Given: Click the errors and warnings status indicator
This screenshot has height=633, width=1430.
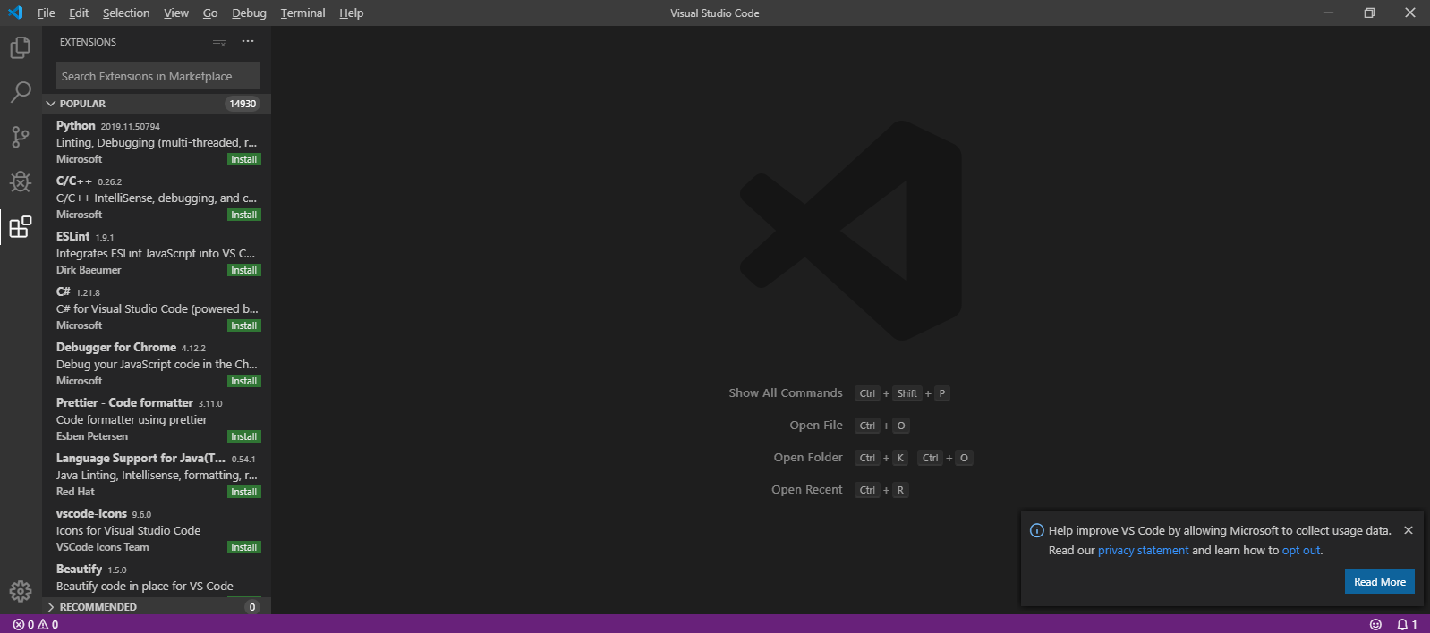Looking at the screenshot, I should pyautogui.click(x=36, y=624).
